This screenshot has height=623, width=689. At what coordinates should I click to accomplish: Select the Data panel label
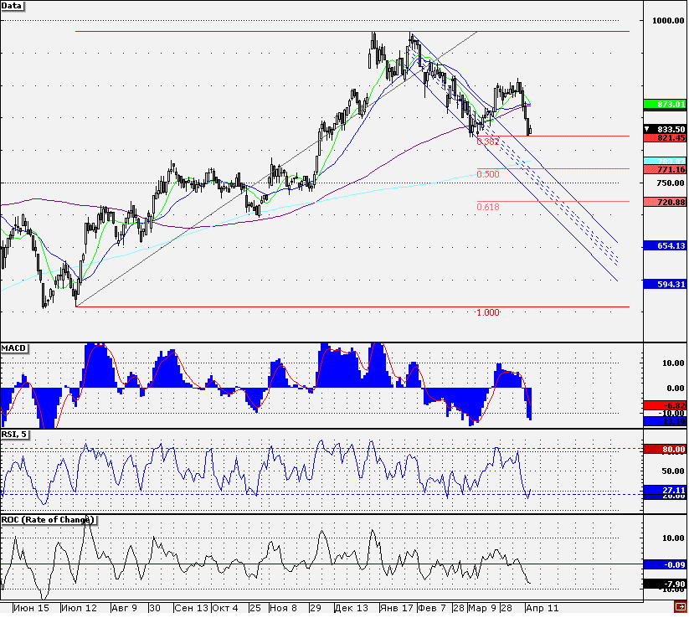[12, 6]
